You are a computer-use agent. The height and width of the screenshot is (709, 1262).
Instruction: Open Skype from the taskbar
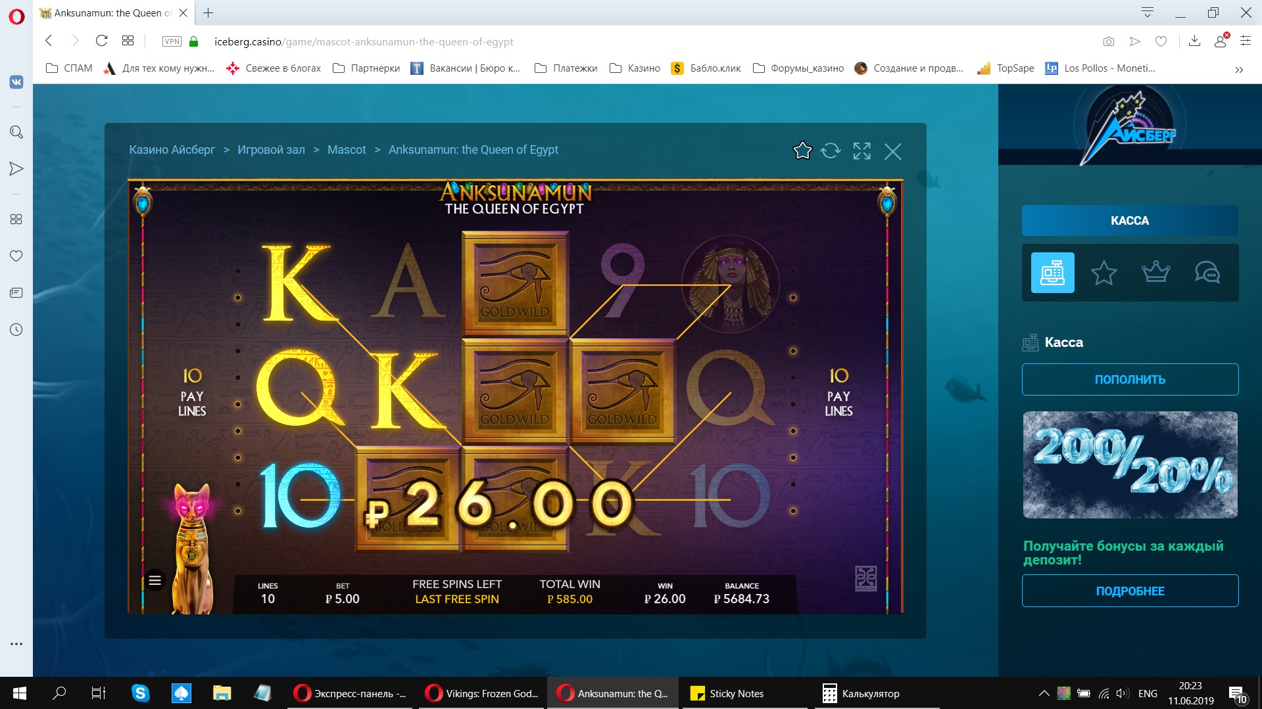click(140, 693)
